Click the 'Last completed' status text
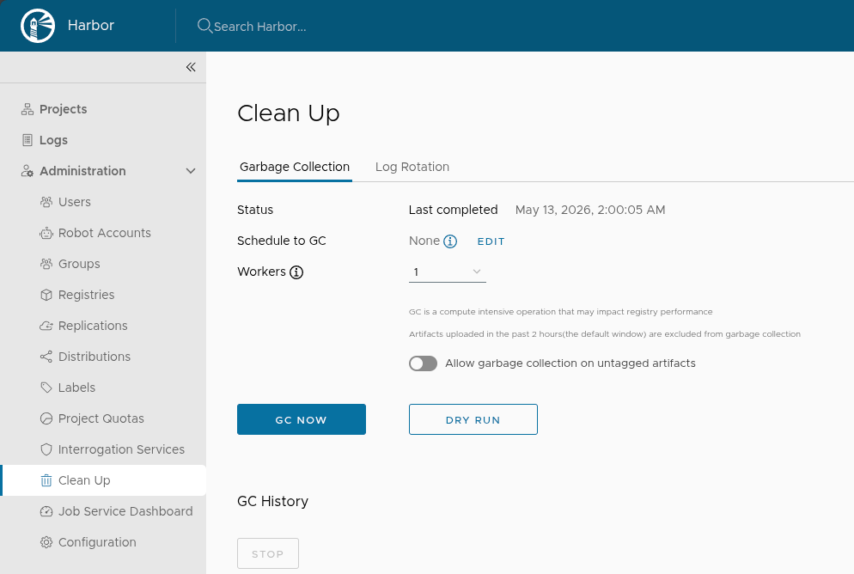The width and height of the screenshot is (854, 574). pyautogui.click(x=453, y=211)
